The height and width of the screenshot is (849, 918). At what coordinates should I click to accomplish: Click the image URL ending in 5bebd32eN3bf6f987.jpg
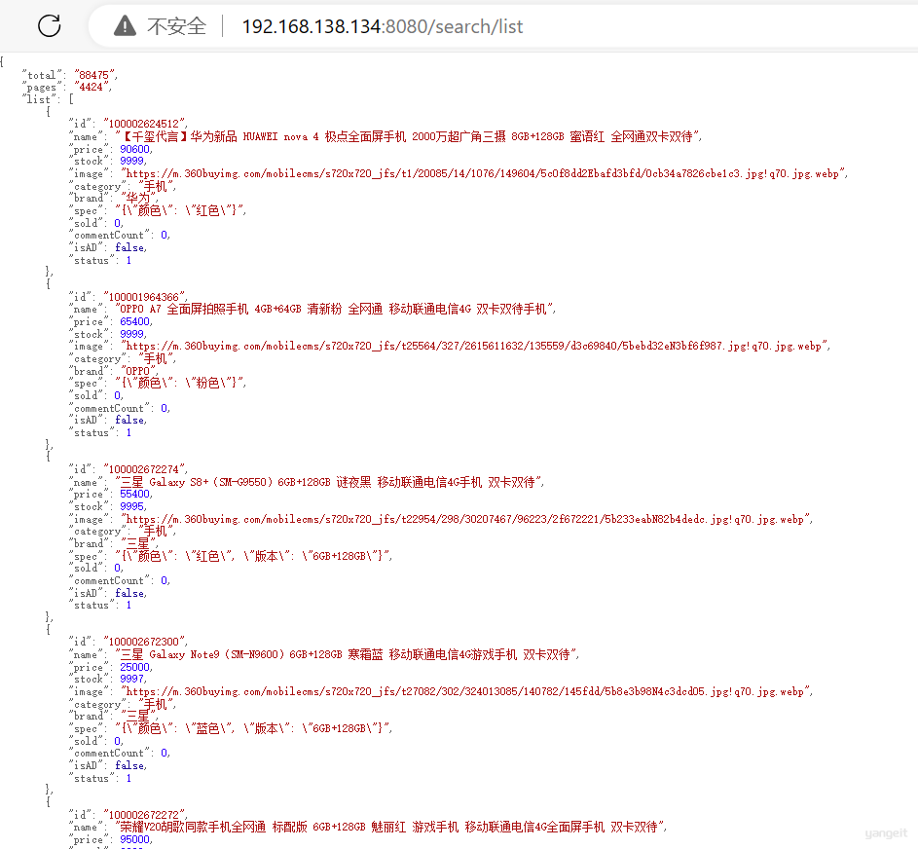(x=475, y=346)
